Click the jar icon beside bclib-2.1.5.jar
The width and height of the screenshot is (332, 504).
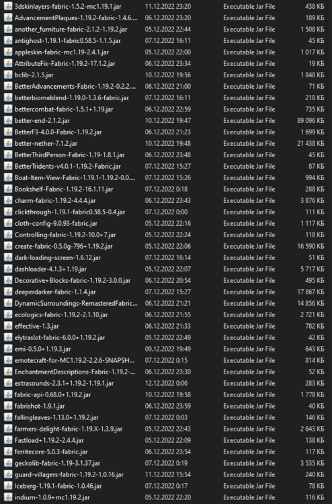coord(8,75)
